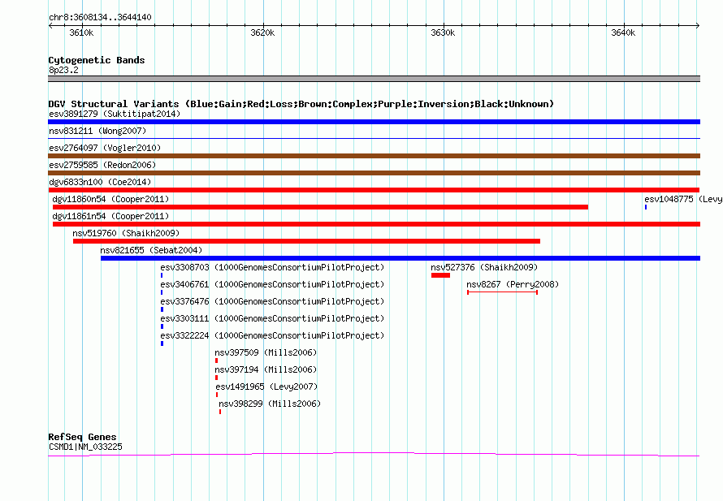This screenshot has height=501, width=723.
Task: Select the red nsv527376 loss bar
Action: coord(440,275)
